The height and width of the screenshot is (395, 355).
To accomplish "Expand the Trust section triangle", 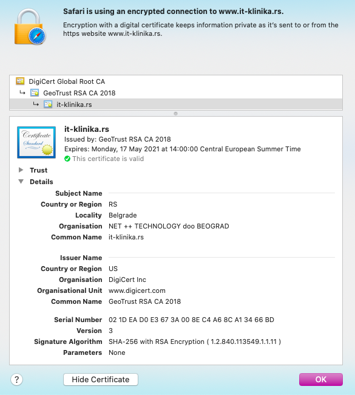I will [21, 170].
